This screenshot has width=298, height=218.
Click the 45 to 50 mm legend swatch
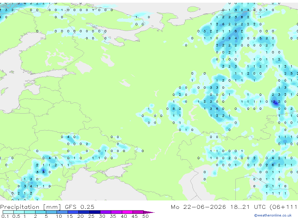click(138, 212)
